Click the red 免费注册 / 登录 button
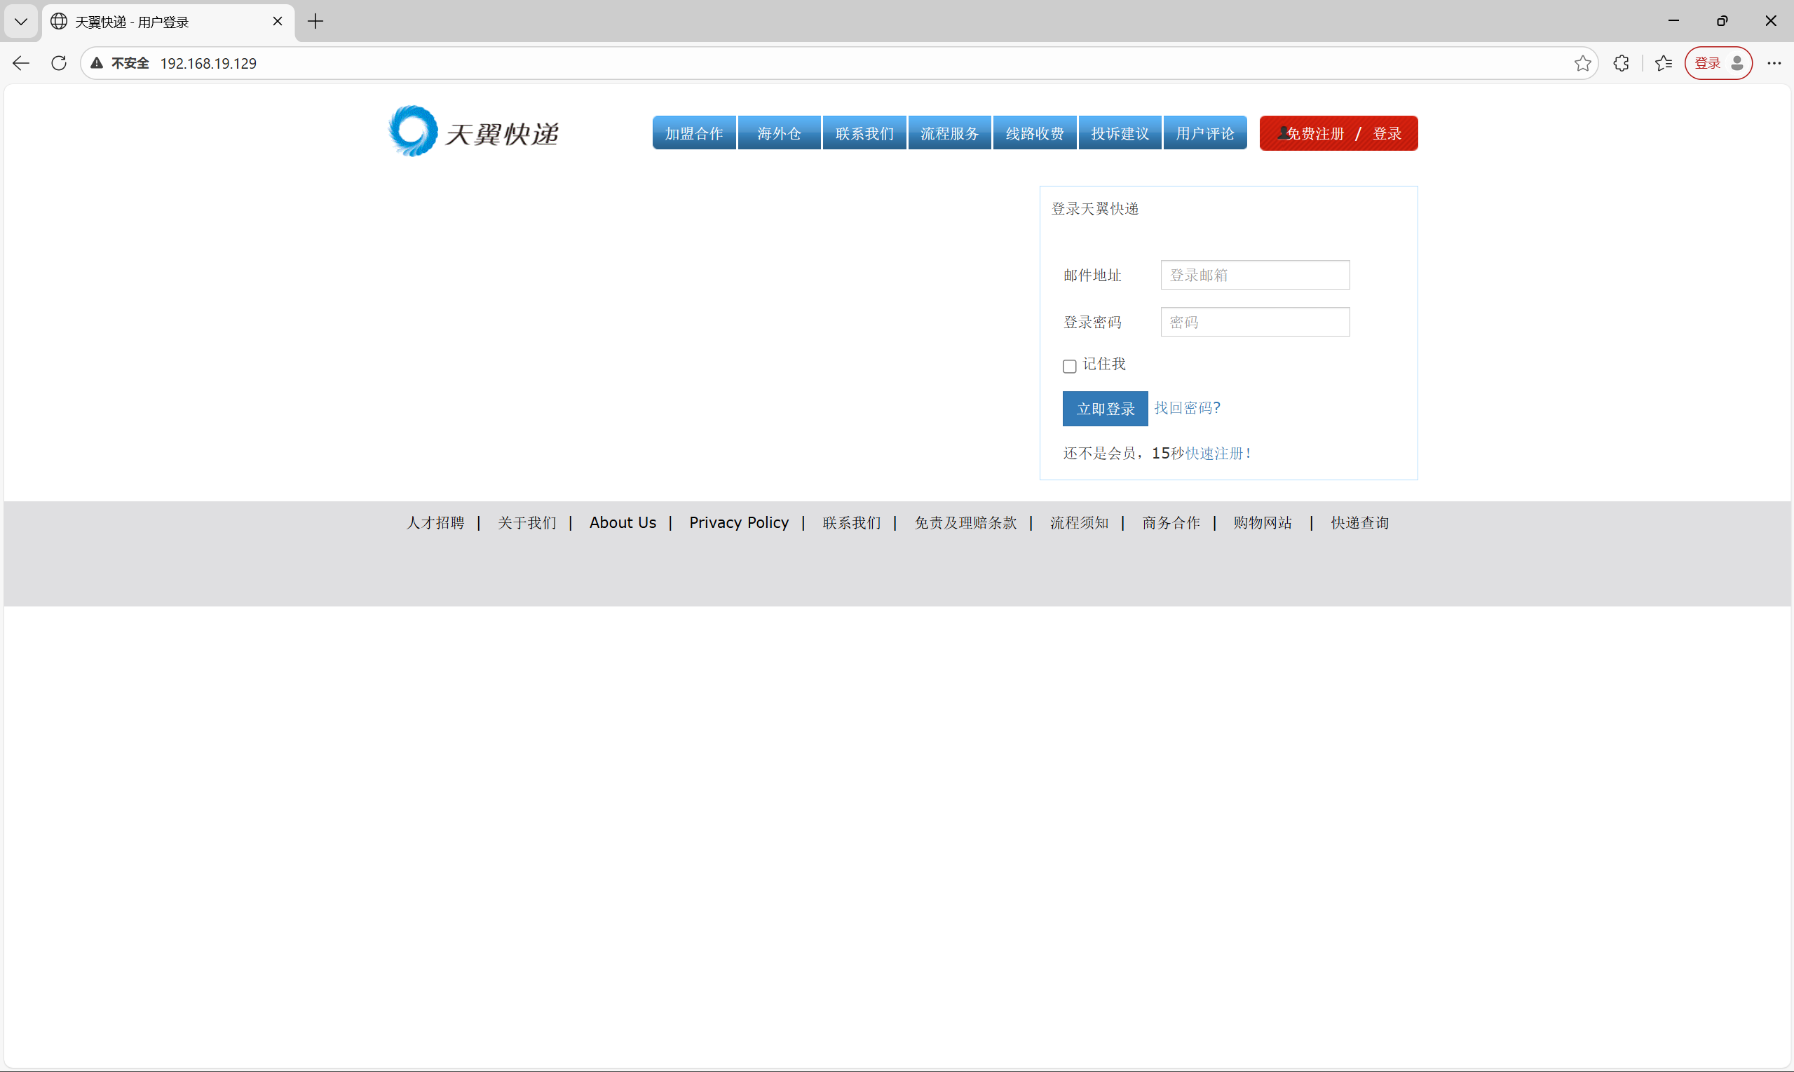 1338,134
